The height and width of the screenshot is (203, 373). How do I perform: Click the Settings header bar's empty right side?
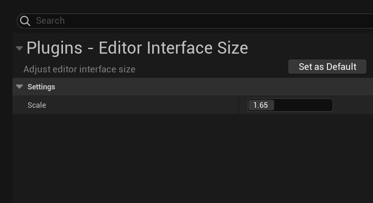click(x=250, y=87)
